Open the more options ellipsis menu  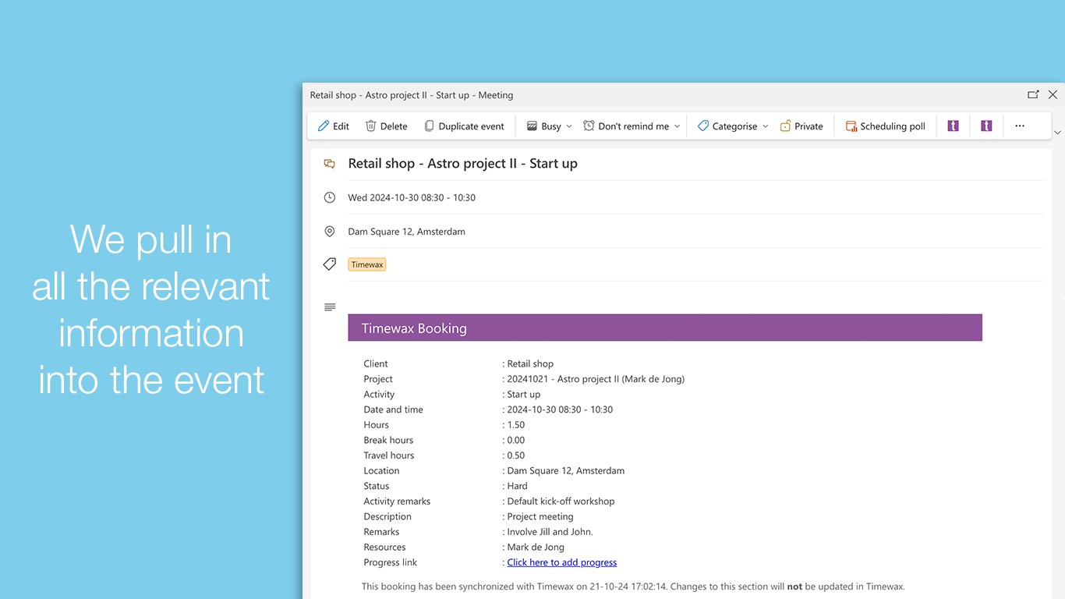(1020, 126)
